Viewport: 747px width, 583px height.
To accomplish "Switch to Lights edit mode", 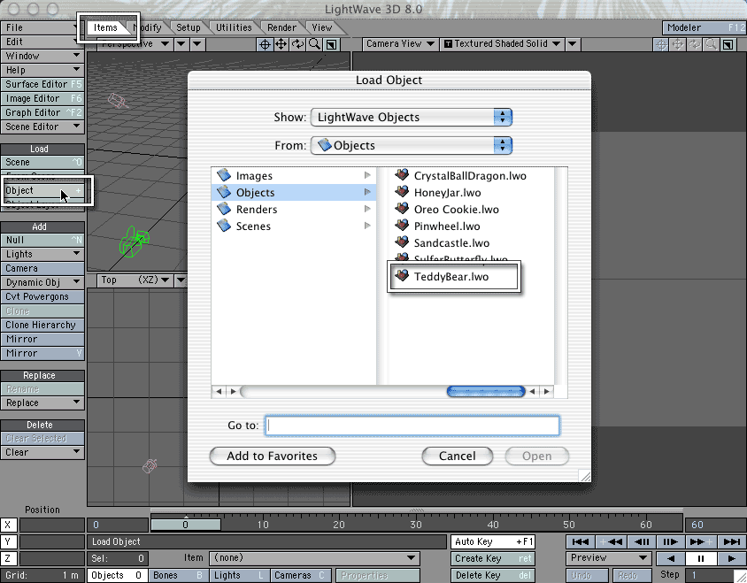I will tap(239, 575).
